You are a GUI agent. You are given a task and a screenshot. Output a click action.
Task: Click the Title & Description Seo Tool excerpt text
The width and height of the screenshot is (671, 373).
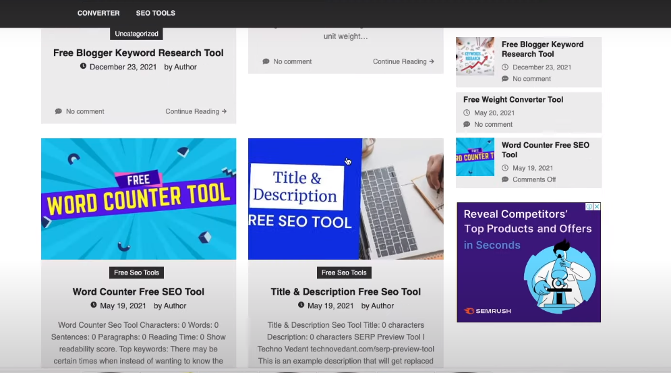[346, 343]
